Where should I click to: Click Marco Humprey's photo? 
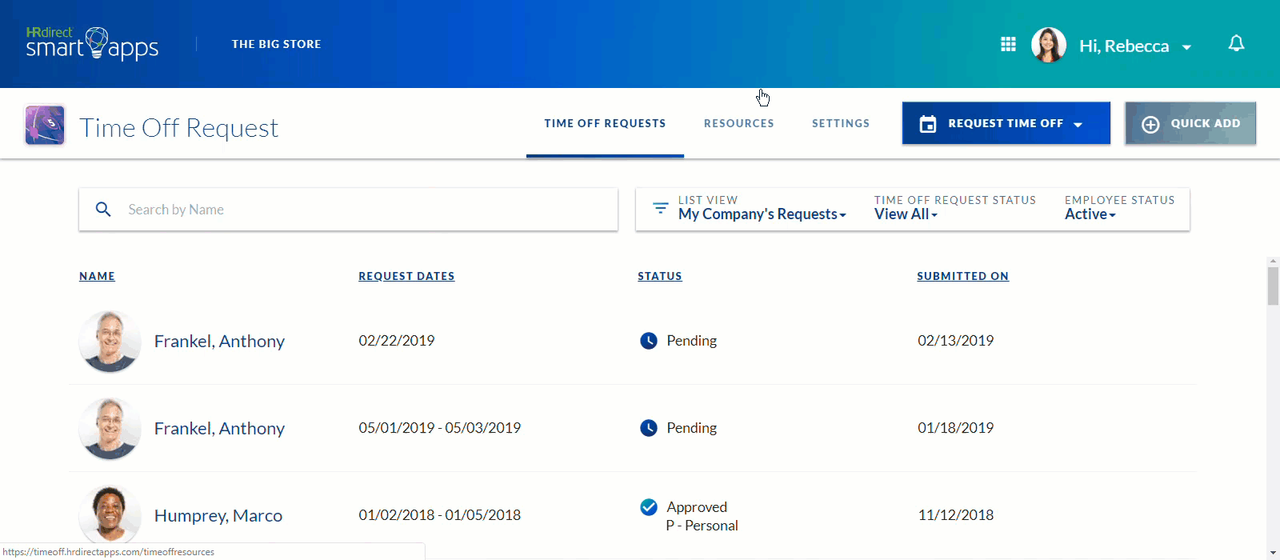coord(110,515)
